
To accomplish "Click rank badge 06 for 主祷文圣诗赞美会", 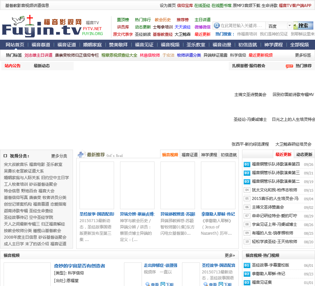I will pos(247,207).
